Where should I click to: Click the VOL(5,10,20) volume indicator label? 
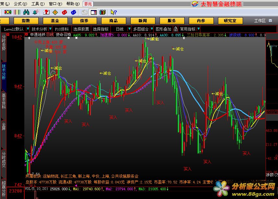(x=37, y=189)
